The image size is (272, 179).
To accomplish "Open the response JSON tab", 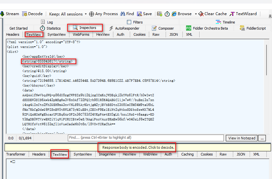I will coord(241,154).
